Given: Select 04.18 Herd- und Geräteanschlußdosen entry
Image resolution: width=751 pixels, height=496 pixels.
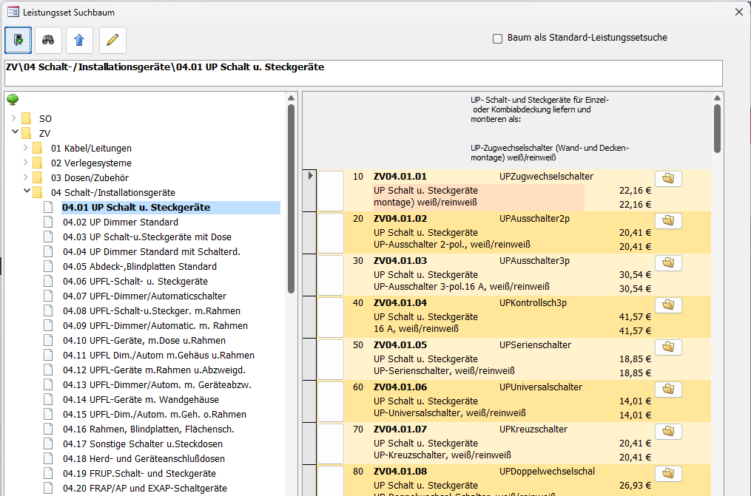Looking at the screenshot, I should [143, 459].
